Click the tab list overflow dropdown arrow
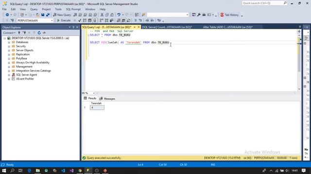This screenshot has width=311, height=174. [300, 27]
